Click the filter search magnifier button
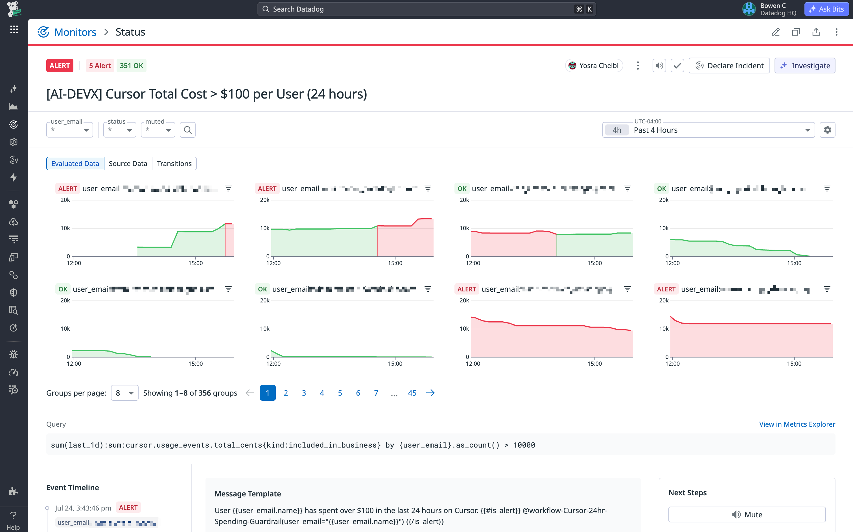The image size is (853, 532). [188, 130]
